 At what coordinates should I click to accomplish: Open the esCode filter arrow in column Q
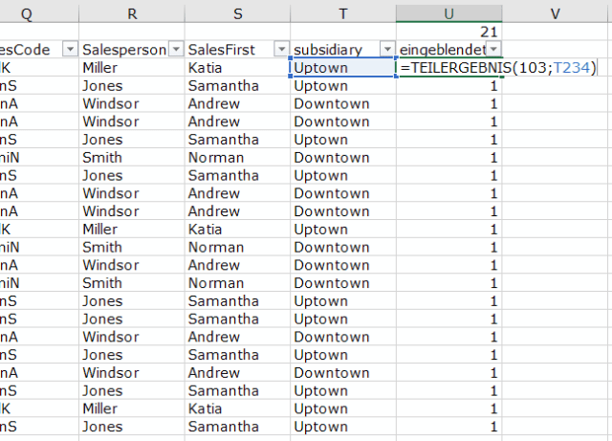pos(68,49)
